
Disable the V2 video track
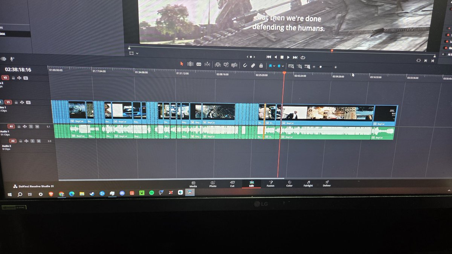click(x=26, y=78)
